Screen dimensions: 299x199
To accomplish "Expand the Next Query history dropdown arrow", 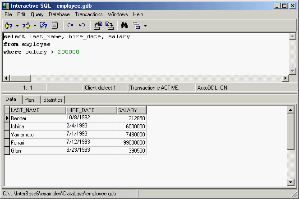I will click(35, 26).
